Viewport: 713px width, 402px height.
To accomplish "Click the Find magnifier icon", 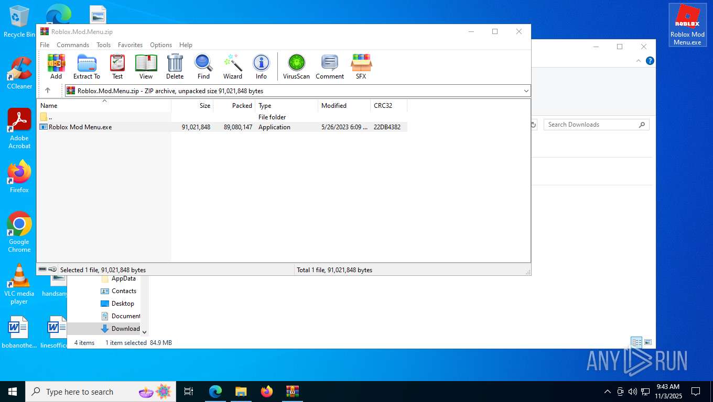I will [x=203, y=66].
